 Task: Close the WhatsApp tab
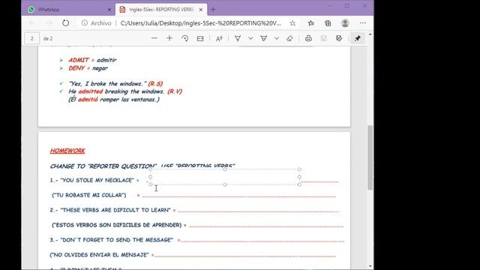109,10
